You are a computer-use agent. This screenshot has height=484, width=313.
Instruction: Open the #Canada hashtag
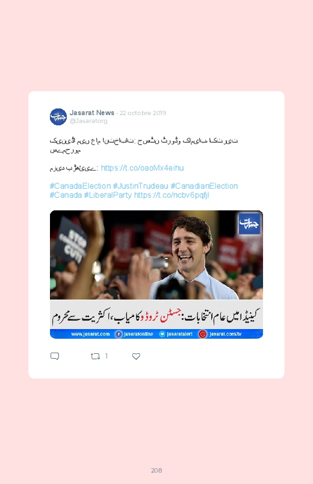point(66,195)
